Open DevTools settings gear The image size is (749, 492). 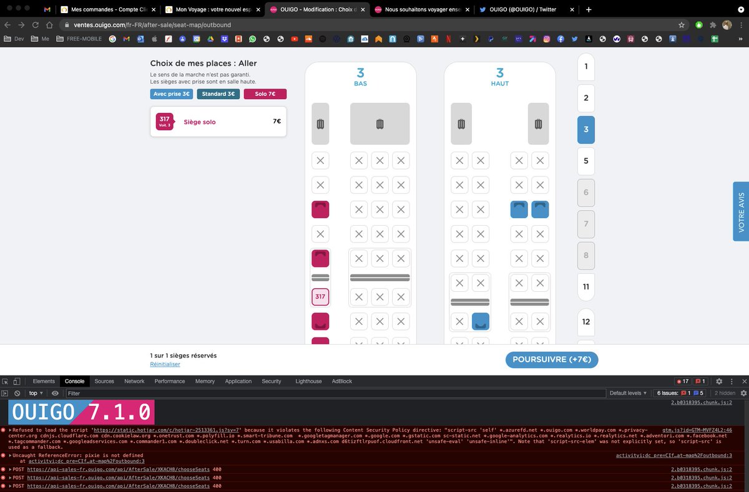(719, 381)
